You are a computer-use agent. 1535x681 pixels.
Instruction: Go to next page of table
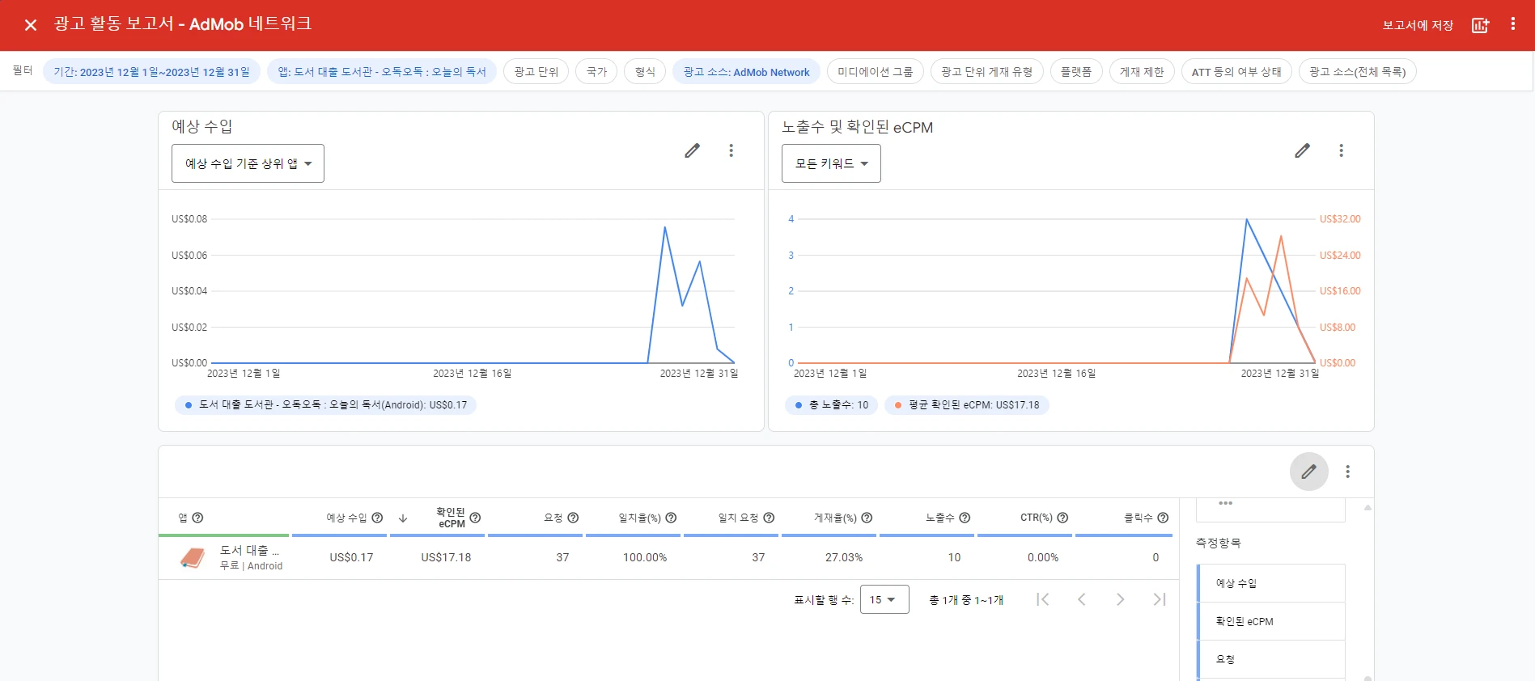1121,599
